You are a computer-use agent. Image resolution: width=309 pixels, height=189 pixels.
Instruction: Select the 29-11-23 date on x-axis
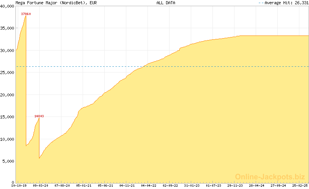coord(235,186)
